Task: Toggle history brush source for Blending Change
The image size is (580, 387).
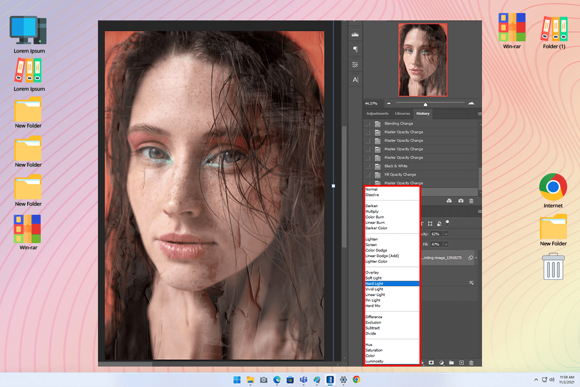Action: [368, 124]
